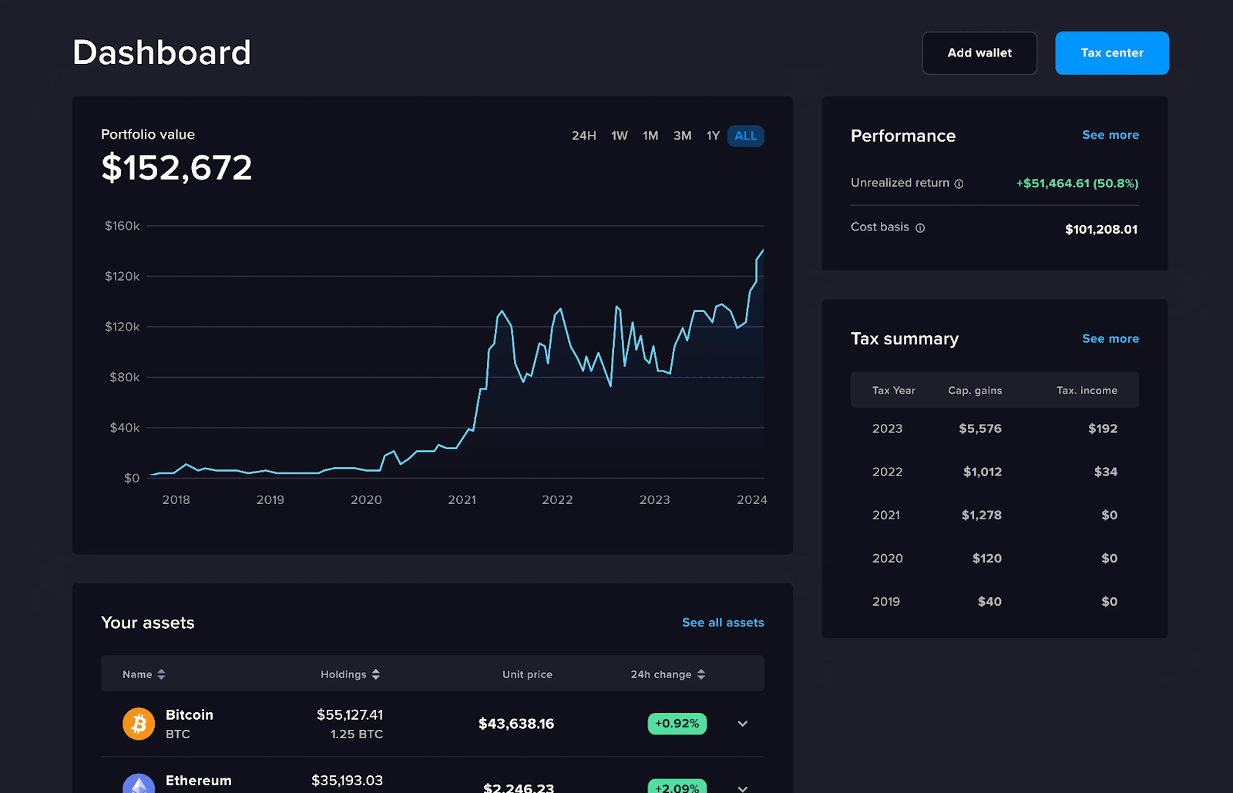Click the sort arrows beside Name column
1233x793 pixels.
(x=161, y=674)
